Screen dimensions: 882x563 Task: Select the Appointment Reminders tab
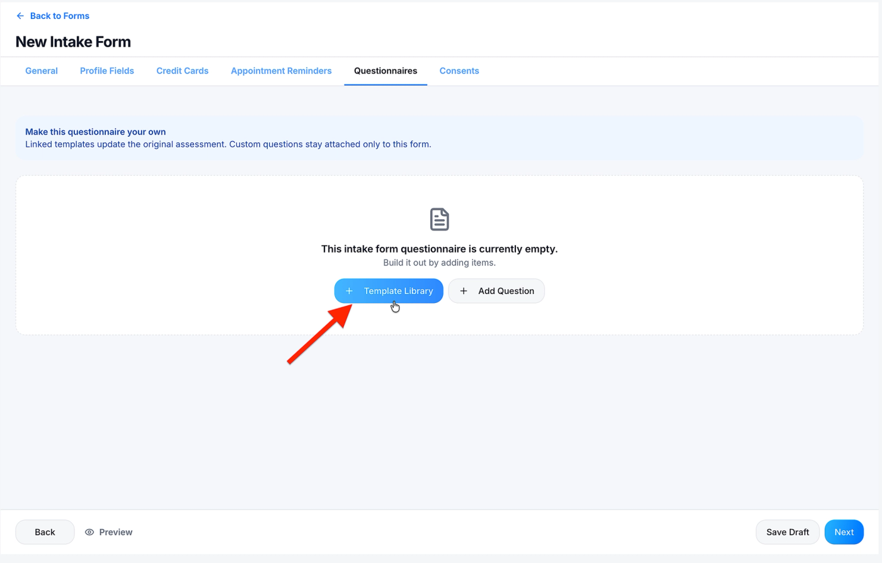tap(281, 71)
